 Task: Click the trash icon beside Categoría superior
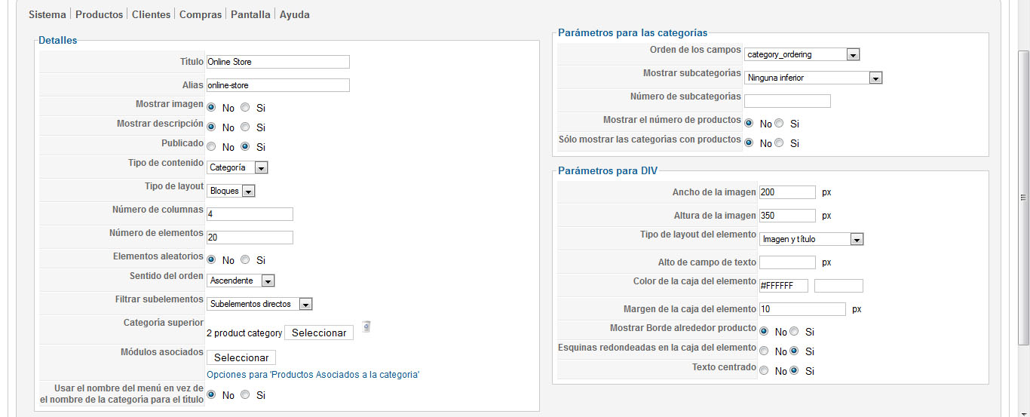366,327
